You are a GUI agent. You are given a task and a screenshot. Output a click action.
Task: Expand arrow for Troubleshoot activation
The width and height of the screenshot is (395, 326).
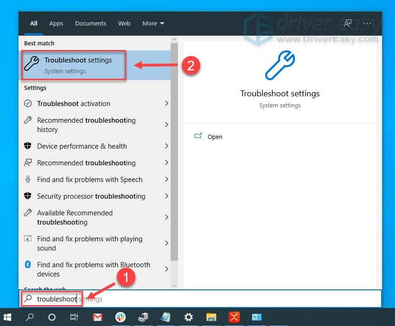point(166,104)
